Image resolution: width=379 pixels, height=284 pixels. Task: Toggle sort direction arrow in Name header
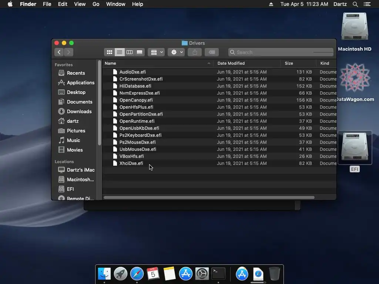209,64
